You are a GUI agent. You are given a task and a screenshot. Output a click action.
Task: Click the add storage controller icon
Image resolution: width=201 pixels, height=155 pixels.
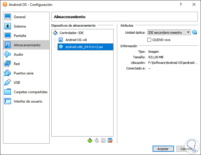pyautogui.click(x=90, y=140)
